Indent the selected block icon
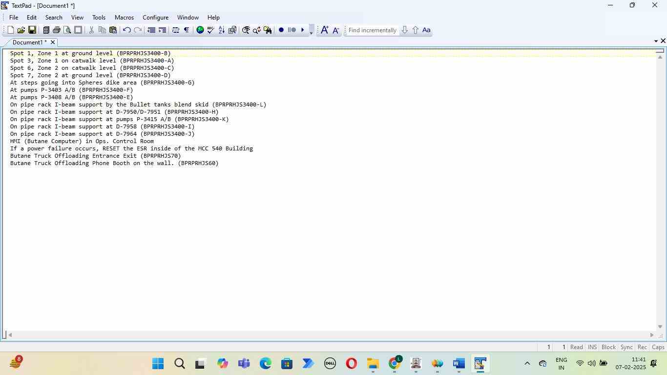The image size is (667, 375). click(x=162, y=30)
